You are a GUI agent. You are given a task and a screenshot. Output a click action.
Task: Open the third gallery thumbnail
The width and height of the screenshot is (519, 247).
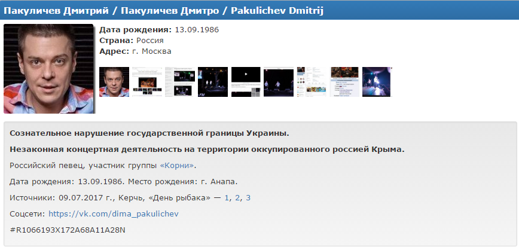click(180, 82)
